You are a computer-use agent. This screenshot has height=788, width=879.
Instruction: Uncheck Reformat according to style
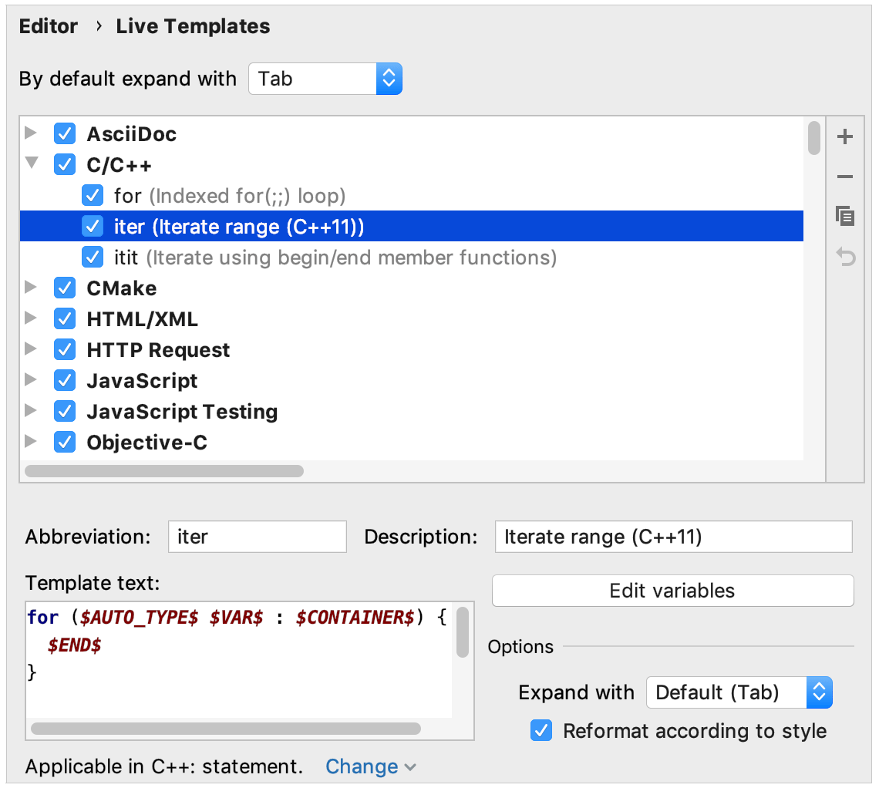click(x=541, y=730)
